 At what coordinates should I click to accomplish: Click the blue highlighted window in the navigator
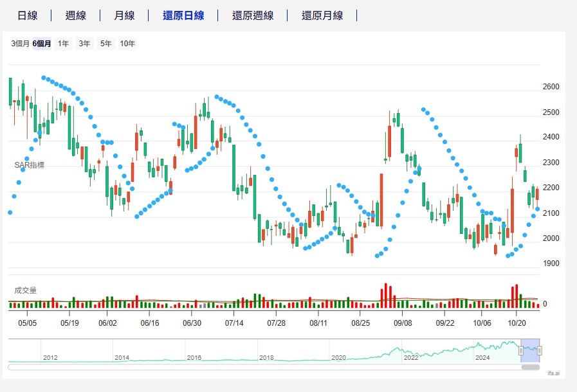click(530, 350)
